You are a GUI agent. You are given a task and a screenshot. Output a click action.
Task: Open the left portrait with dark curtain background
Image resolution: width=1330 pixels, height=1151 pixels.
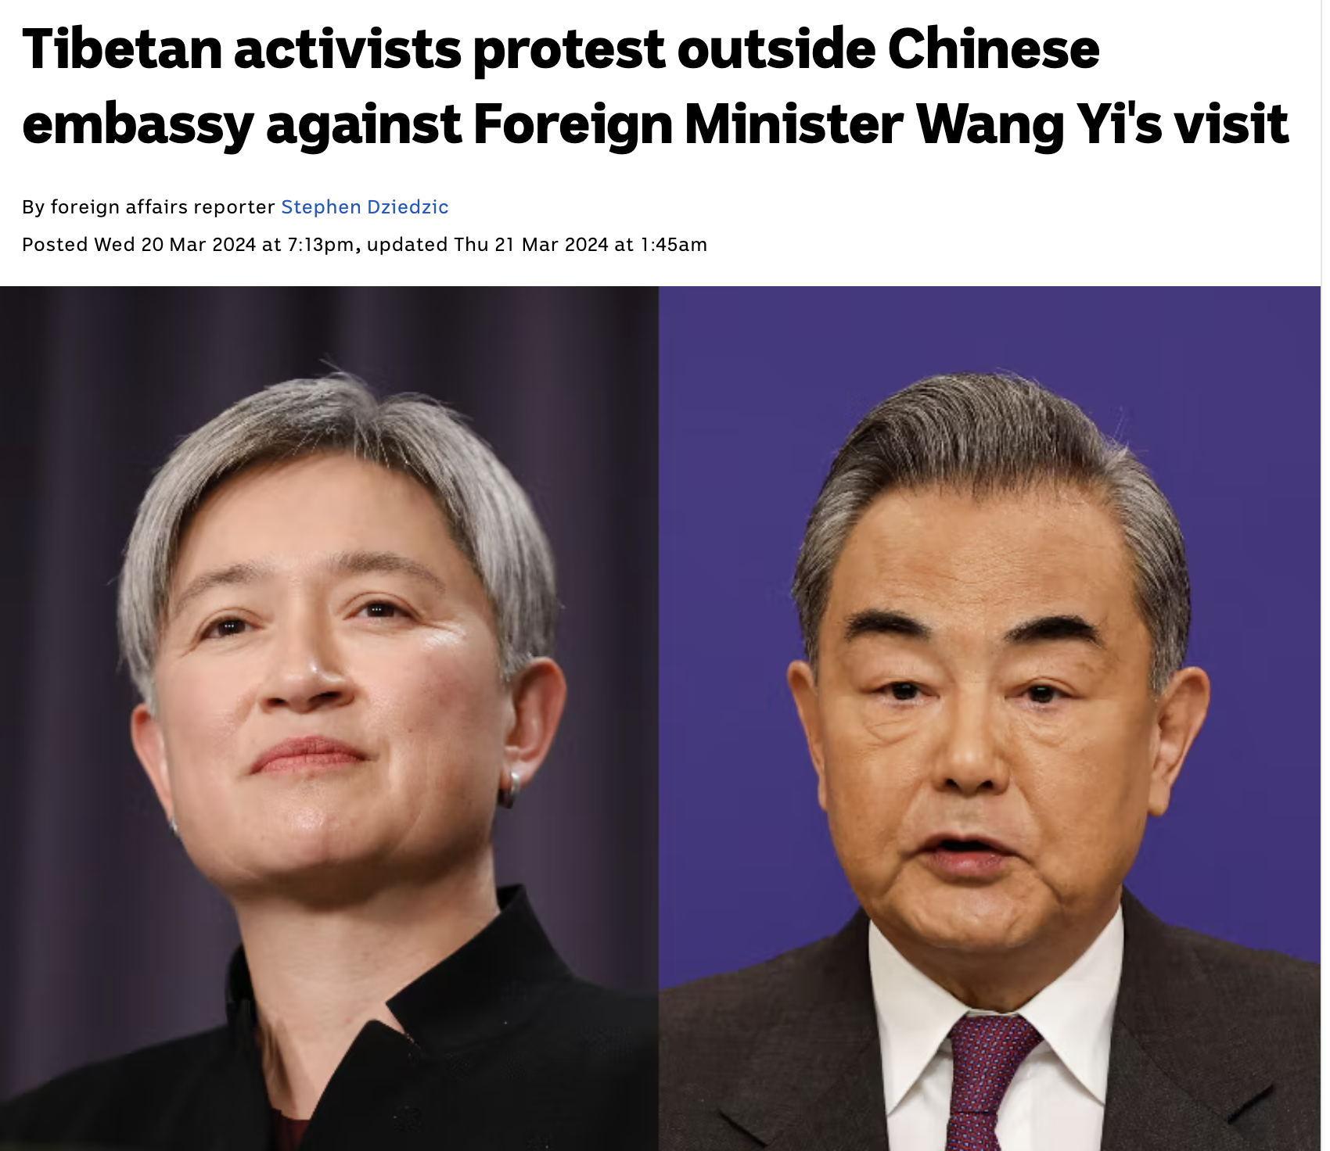[x=329, y=718]
